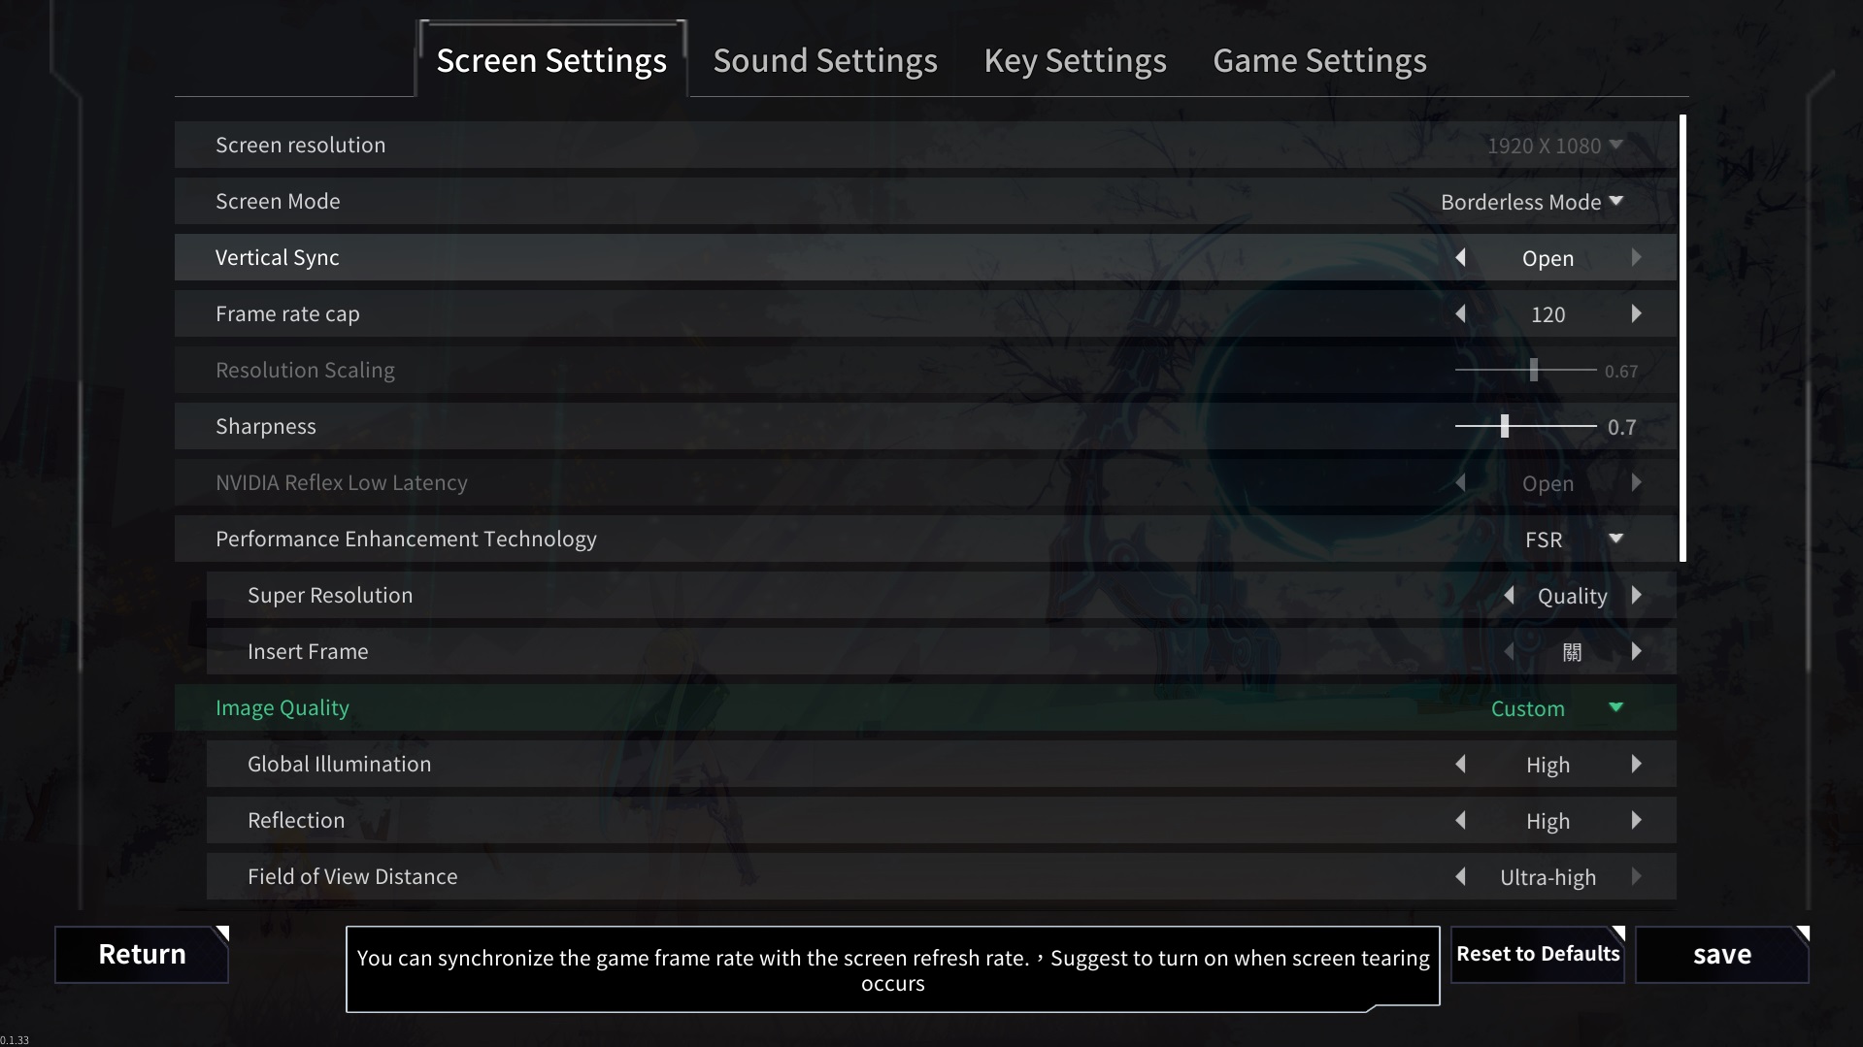Raise Global Illumination with the right arrow

click(1637, 765)
